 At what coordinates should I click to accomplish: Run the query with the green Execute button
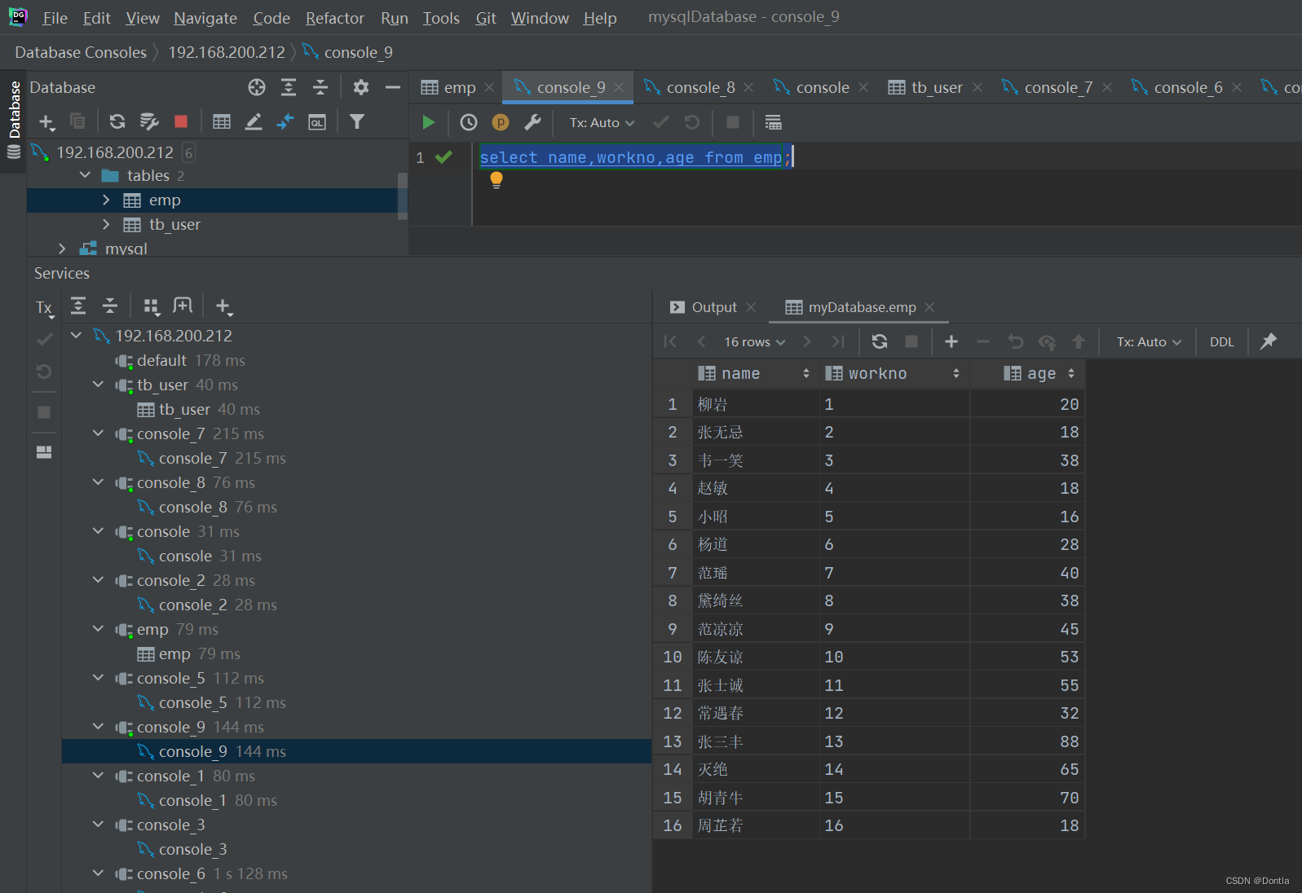(428, 122)
